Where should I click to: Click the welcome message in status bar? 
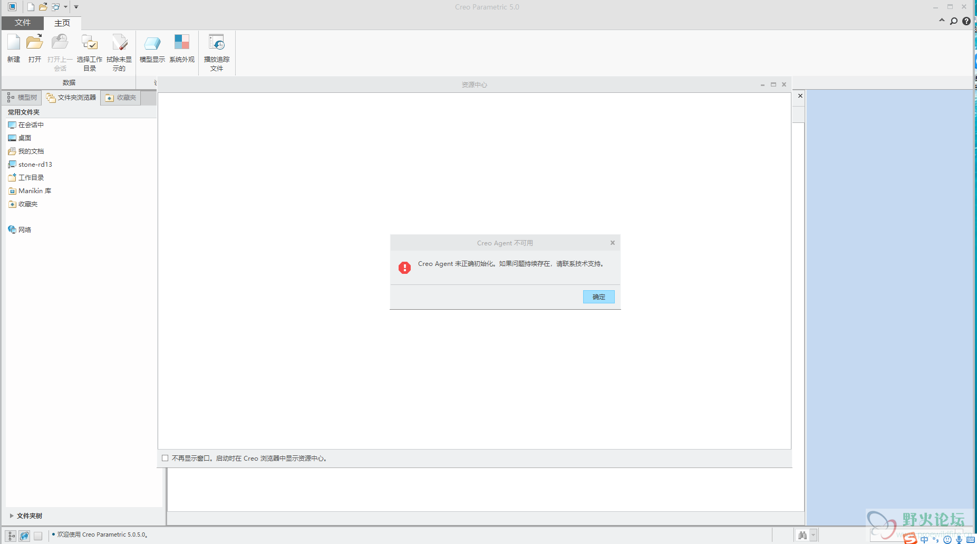click(102, 535)
